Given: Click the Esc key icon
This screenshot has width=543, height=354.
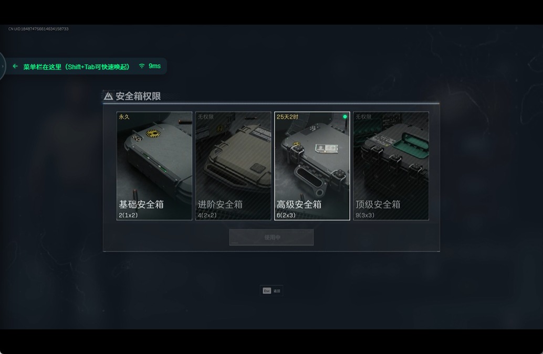Looking at the screenshot, I should pos(267,291).
